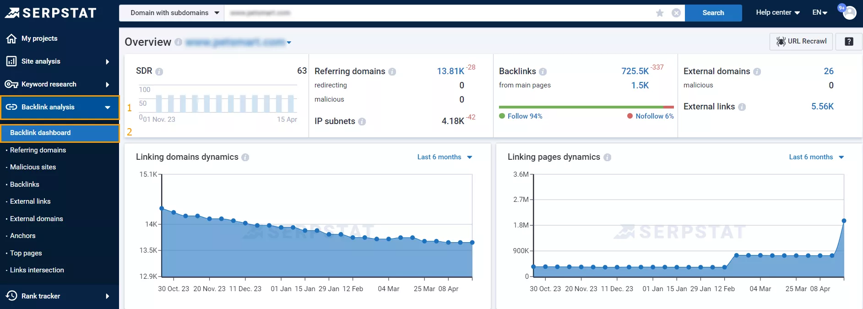The height and width of the screenshot is (309, 863).
Task: Open EN language dropdown
Action: 820,12
